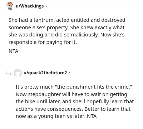This screenshot has height=129, width=143.
Task: Visit the u/quack2thefuture2 username link
Action: [x=45, y=73]
